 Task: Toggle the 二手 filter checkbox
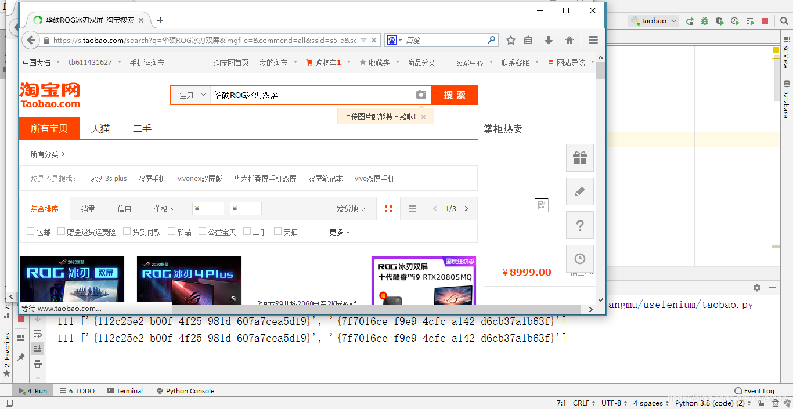point(247,231)
